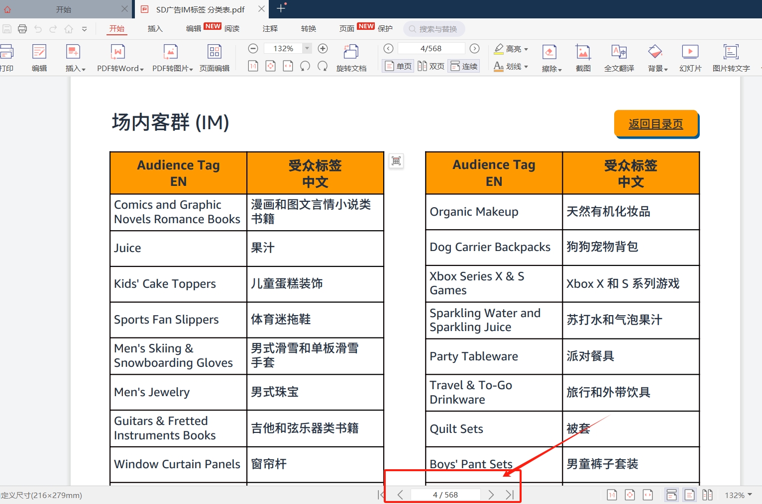
Task: Activate 单页 single page view
Action: point(397,66)
